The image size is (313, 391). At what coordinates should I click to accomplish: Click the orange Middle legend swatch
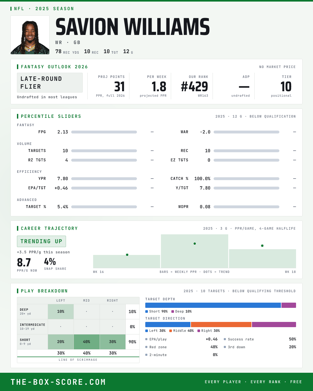[x=171, y=331]
